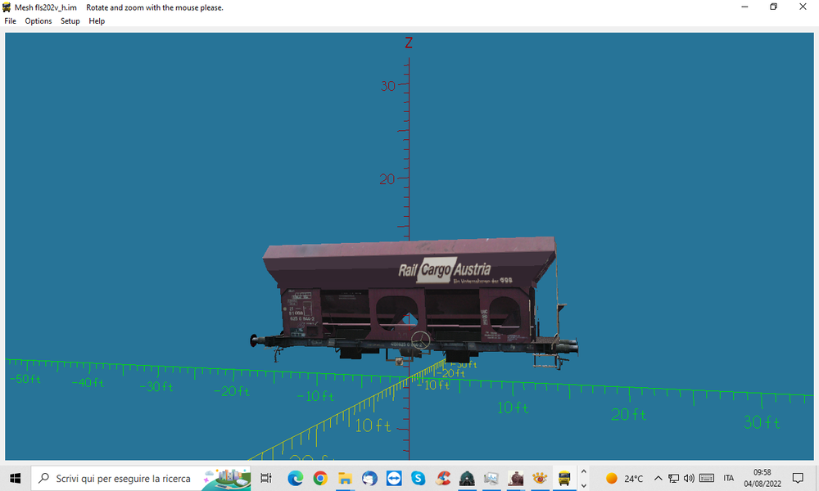Select the yellow train mesh viewer taskbar icon
The height and width of the screenshot is (491, 819).
pos(564,478)
